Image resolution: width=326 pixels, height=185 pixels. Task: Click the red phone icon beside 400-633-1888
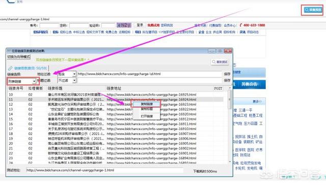241,25
